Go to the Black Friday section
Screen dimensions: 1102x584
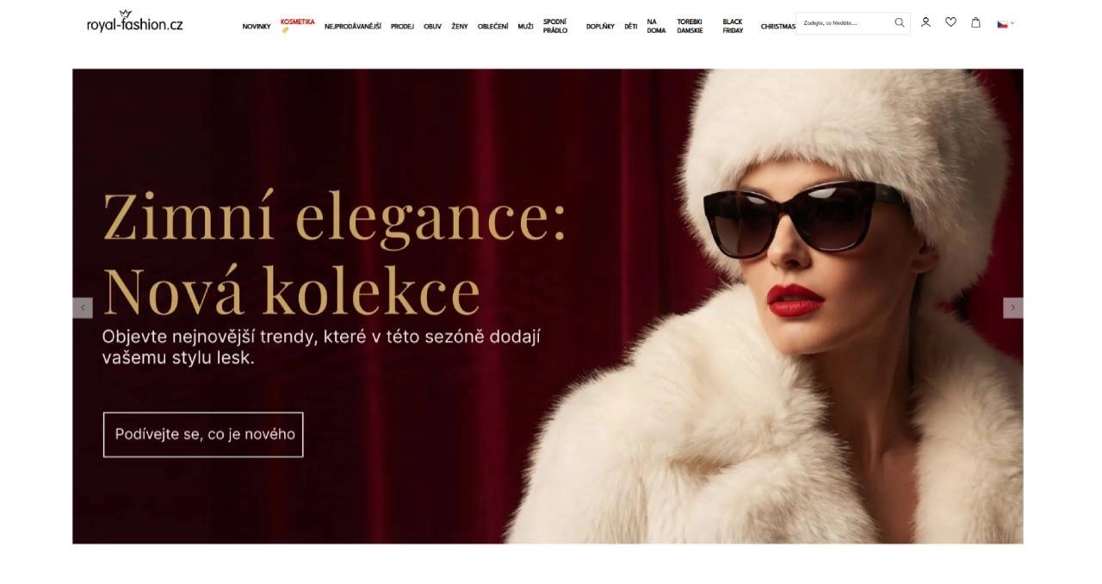[x=733, y=26]
